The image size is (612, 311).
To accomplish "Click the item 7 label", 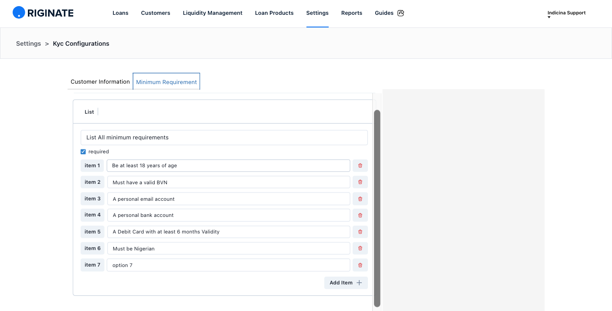I will click(92, 265).
